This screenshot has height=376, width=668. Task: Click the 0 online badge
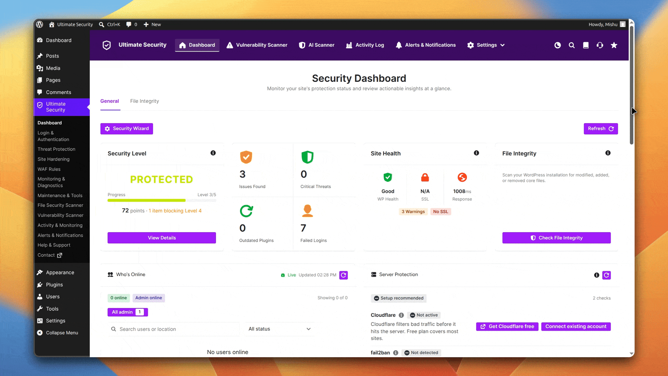coord(119,298)
